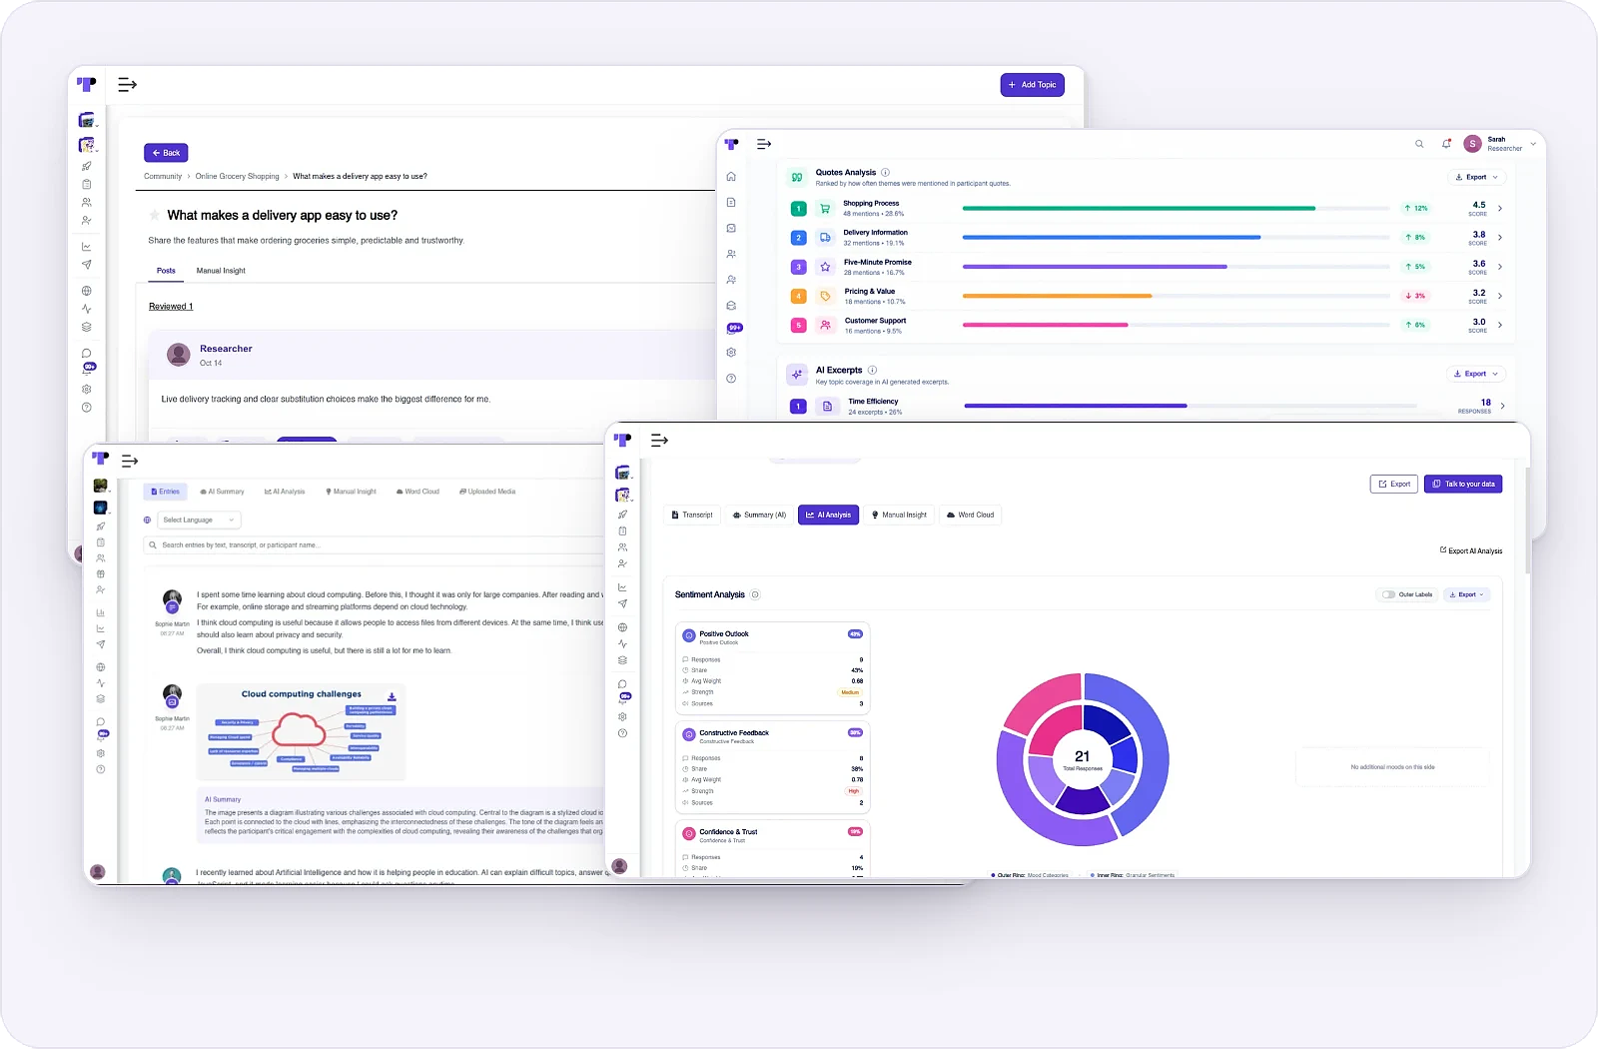The height and width of the screenshot is (1049, 1598).
Task: Click the info icon next to AI Excerpts
Action: pos(872,370)
